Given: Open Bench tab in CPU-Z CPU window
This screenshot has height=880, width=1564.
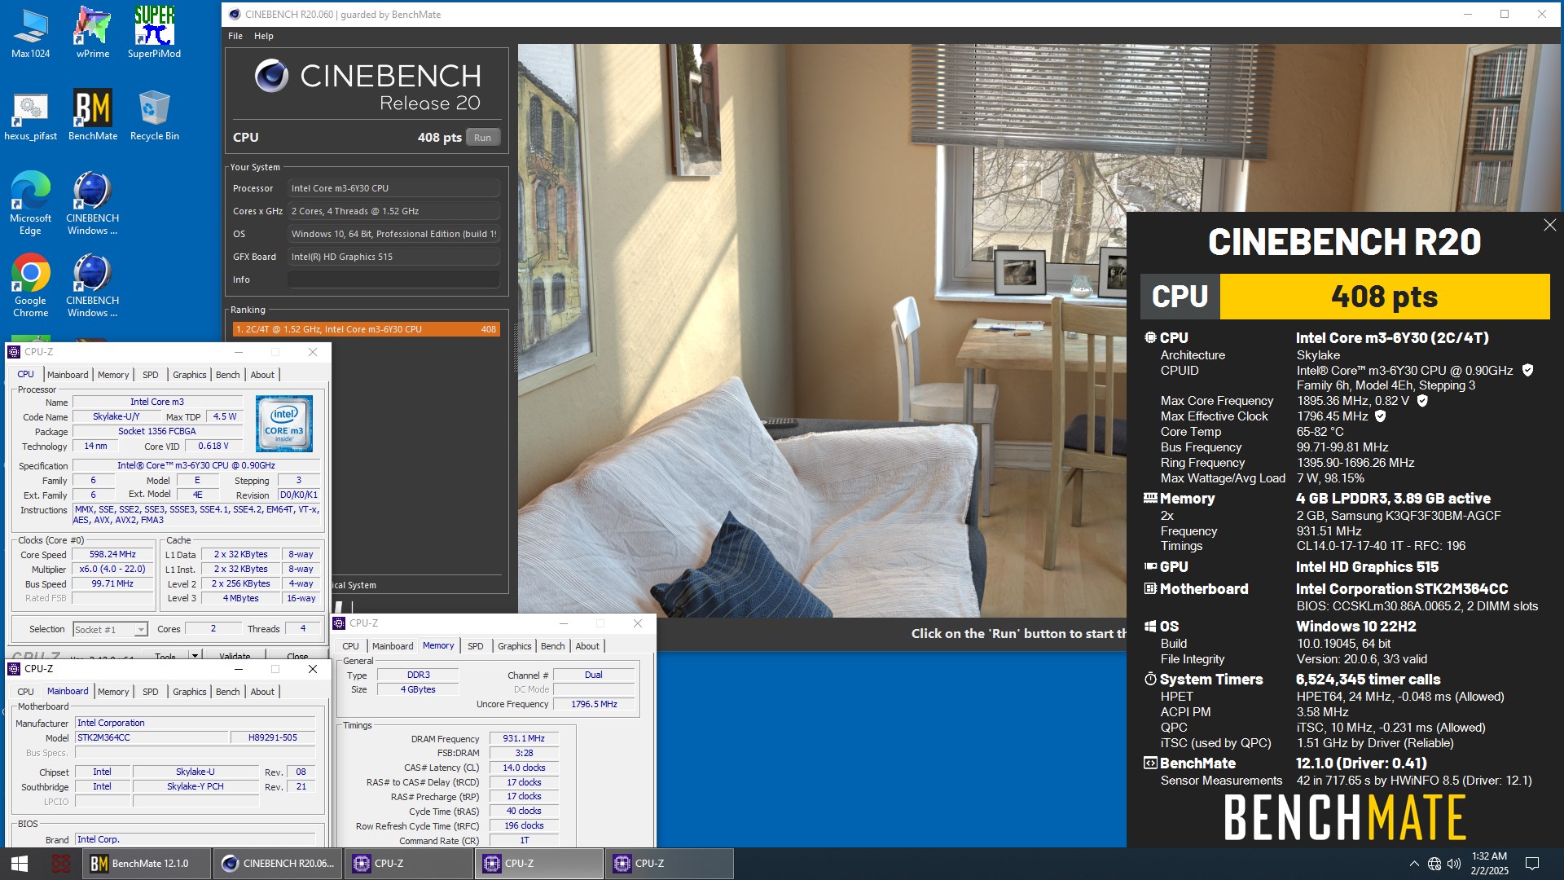Looking at the screenshot, I should pyautogui.click(x=227, y=375).
